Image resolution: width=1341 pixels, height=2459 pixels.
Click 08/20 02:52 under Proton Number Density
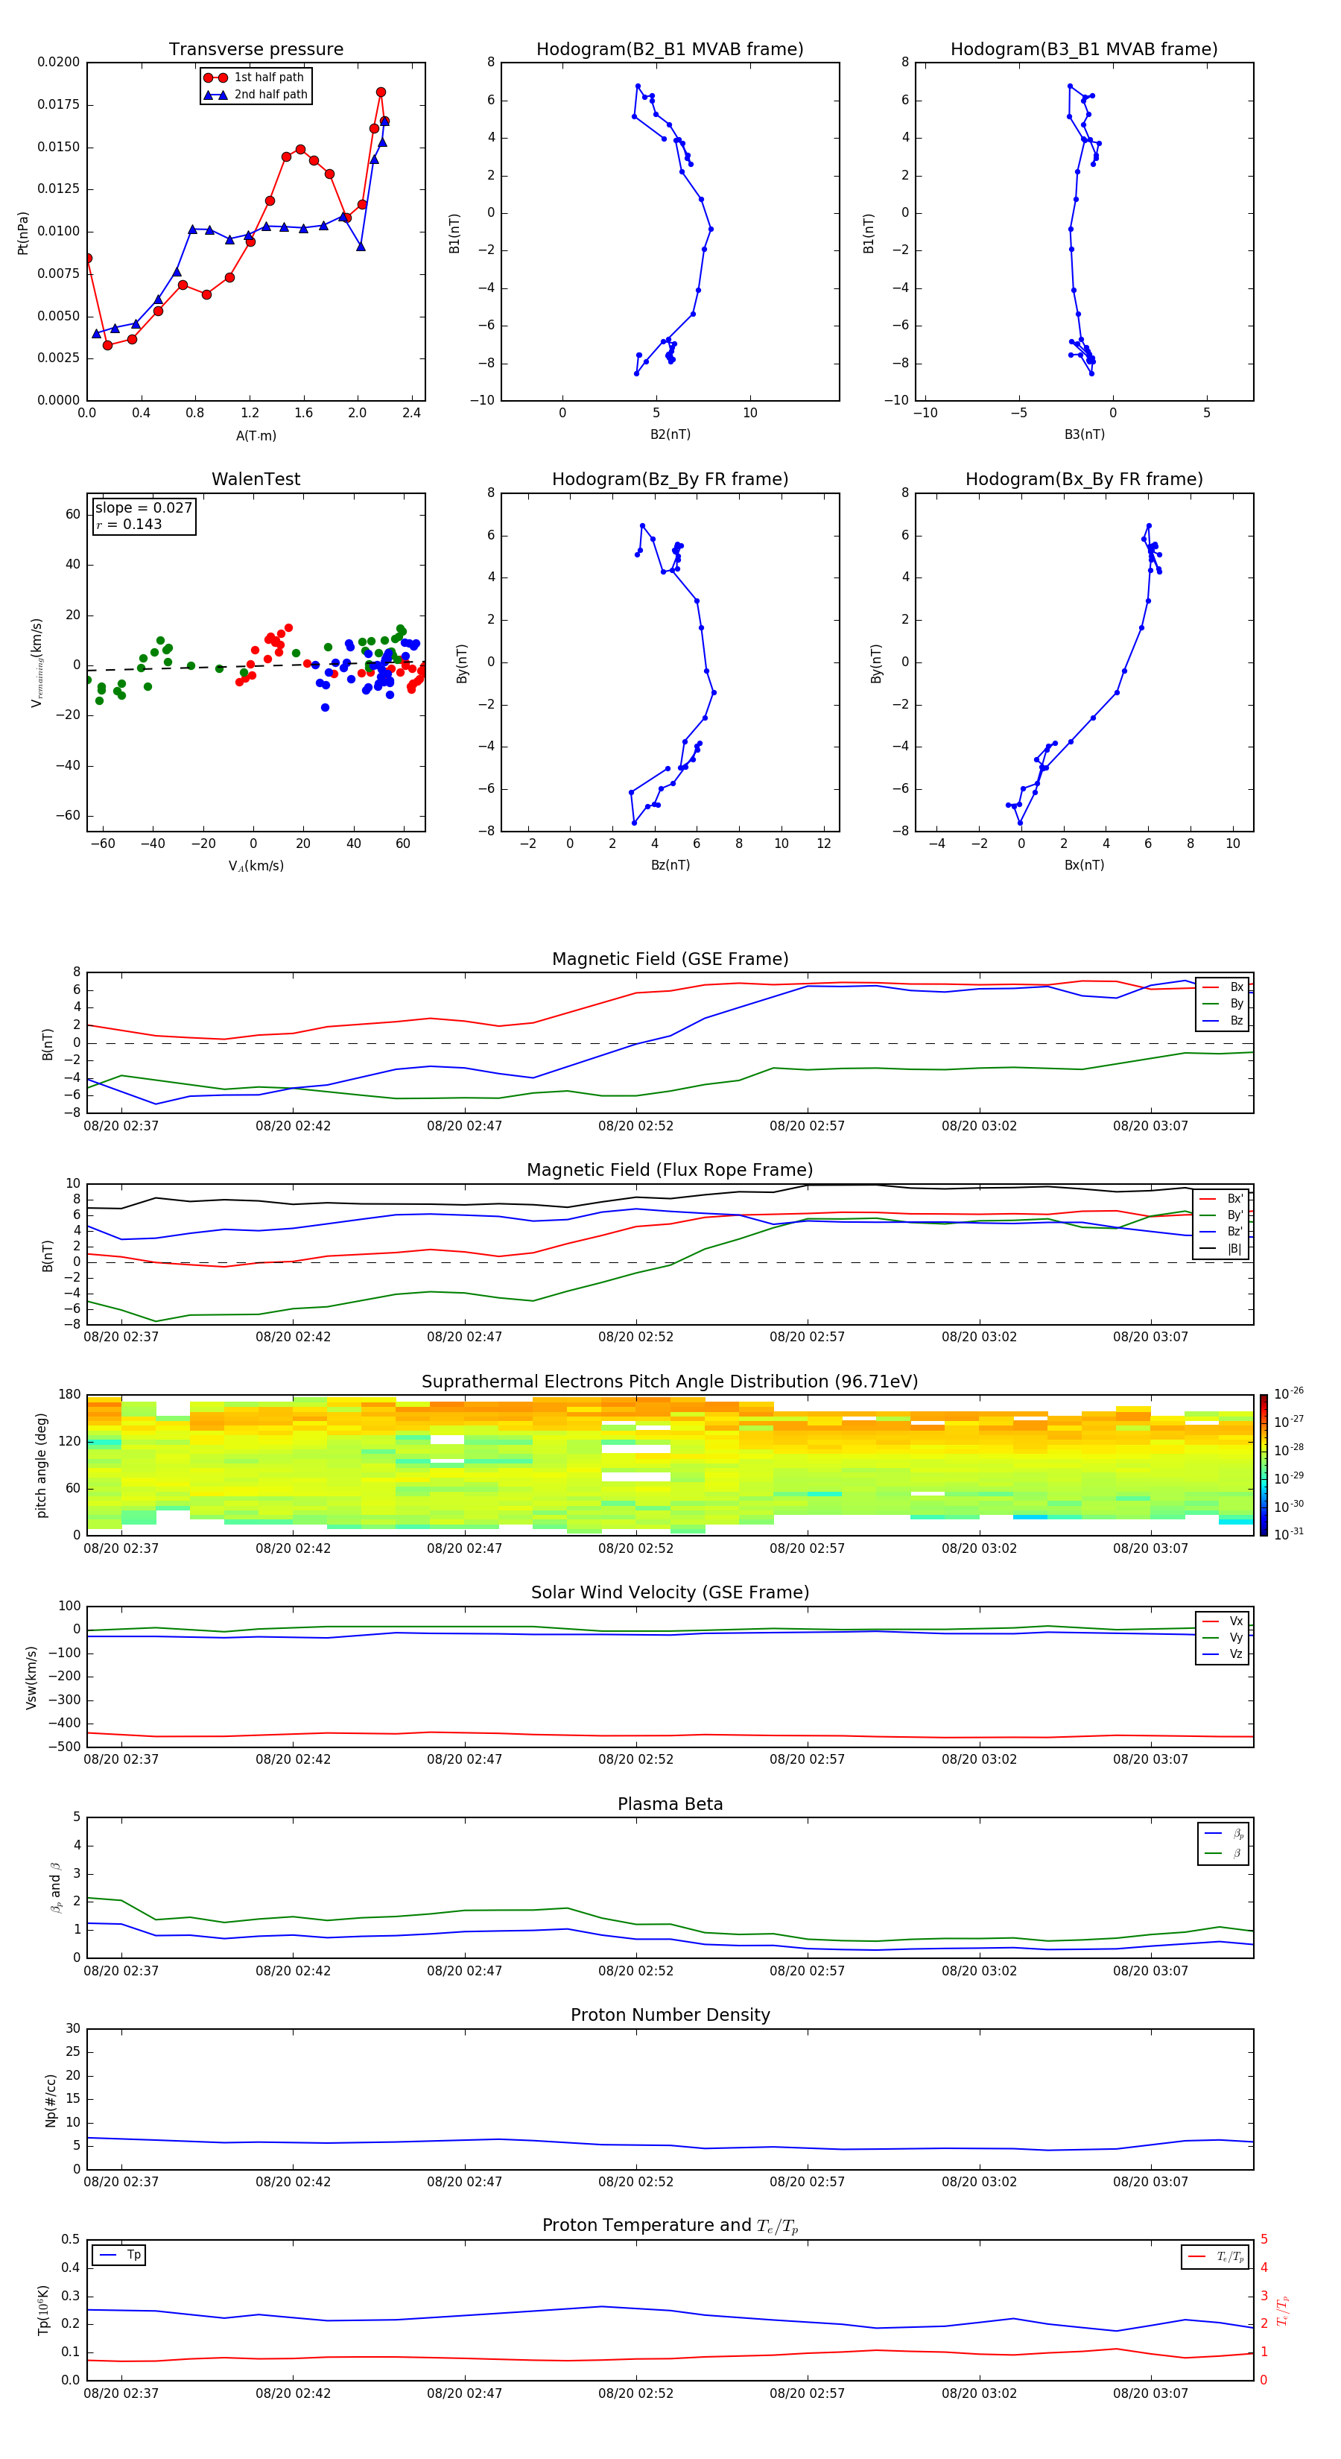[635, 2182]
